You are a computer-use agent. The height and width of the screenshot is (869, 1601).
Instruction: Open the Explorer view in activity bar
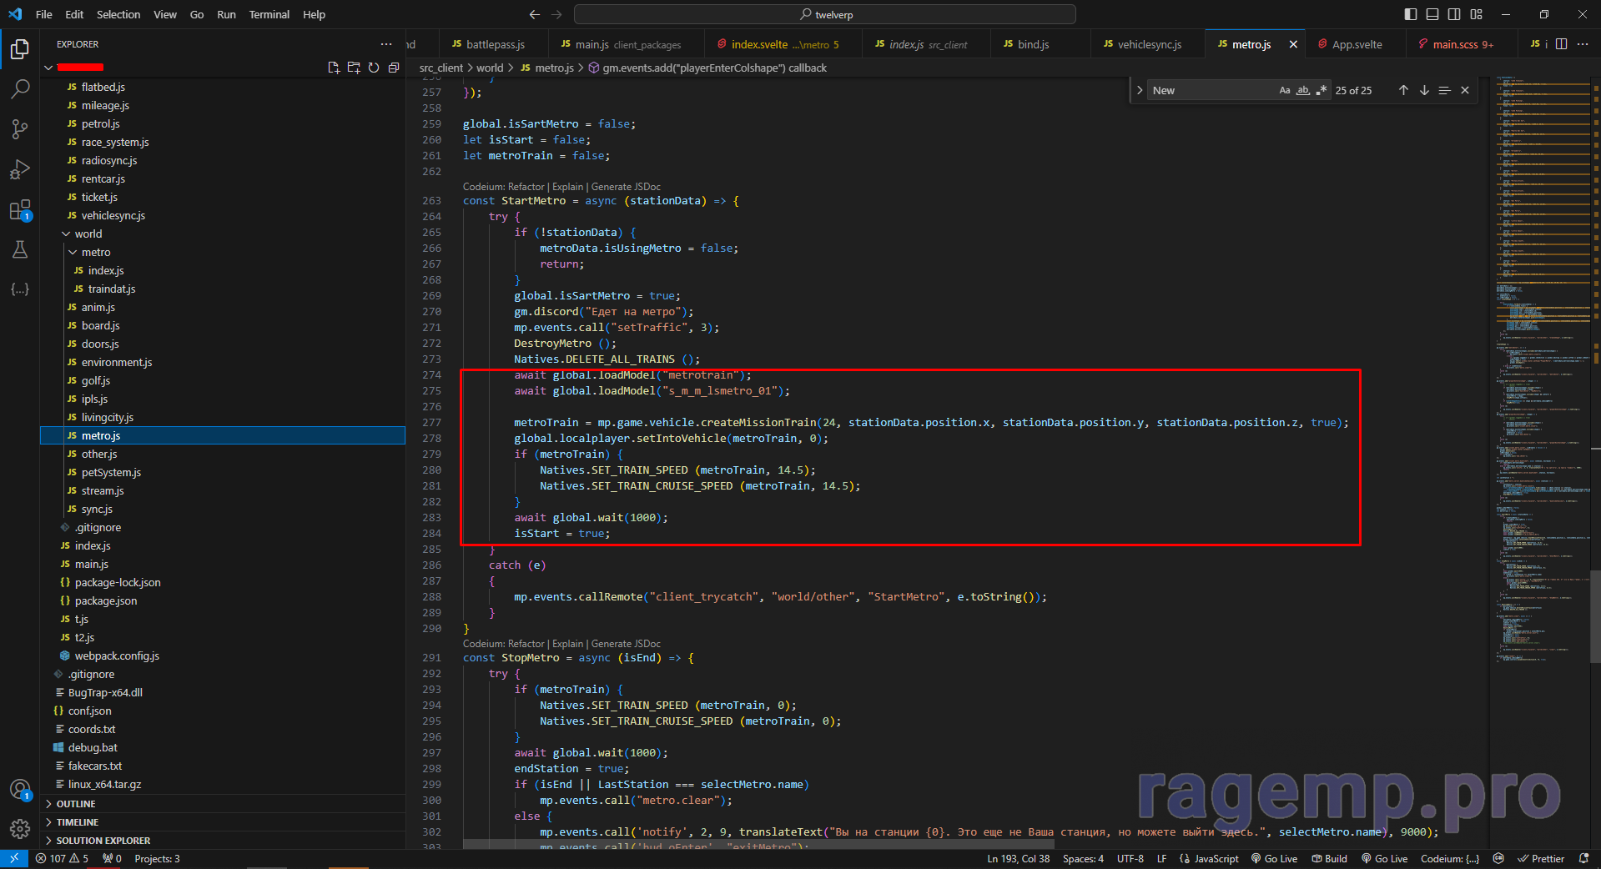point(20,49)
